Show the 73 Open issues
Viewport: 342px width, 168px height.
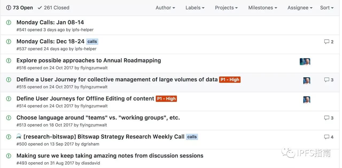20,8
